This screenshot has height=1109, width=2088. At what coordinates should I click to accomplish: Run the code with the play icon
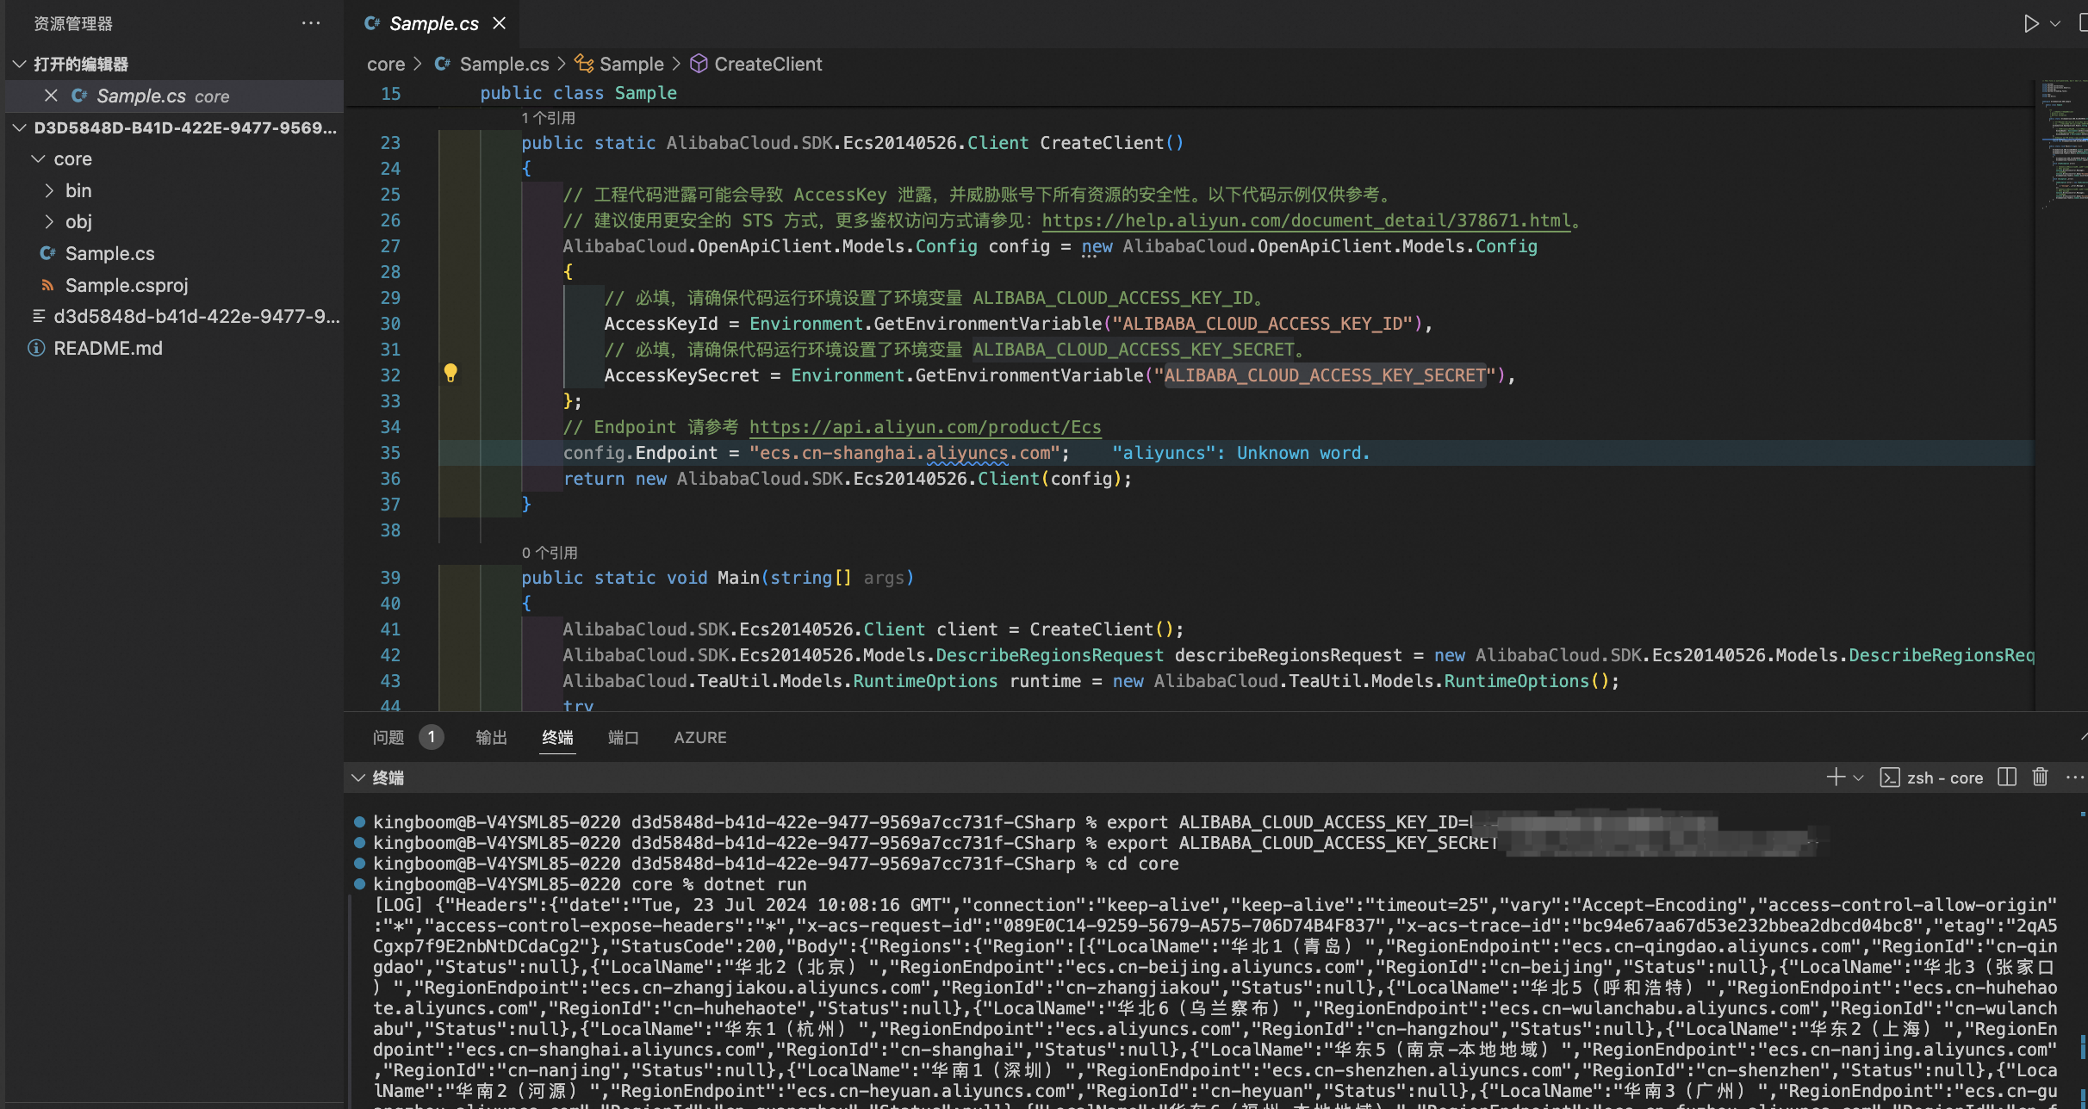pos(2030,23)
